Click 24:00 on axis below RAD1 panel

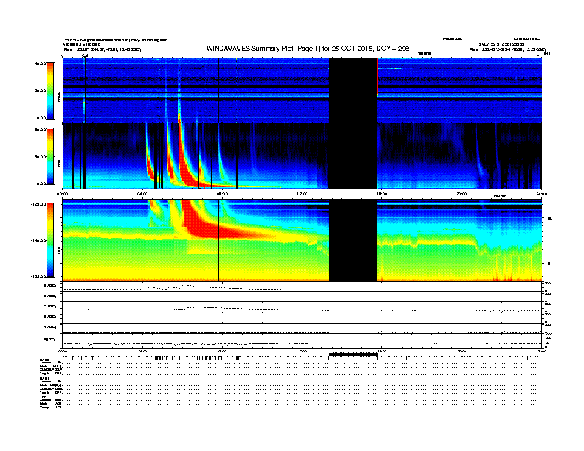click(x=541, y=194)
